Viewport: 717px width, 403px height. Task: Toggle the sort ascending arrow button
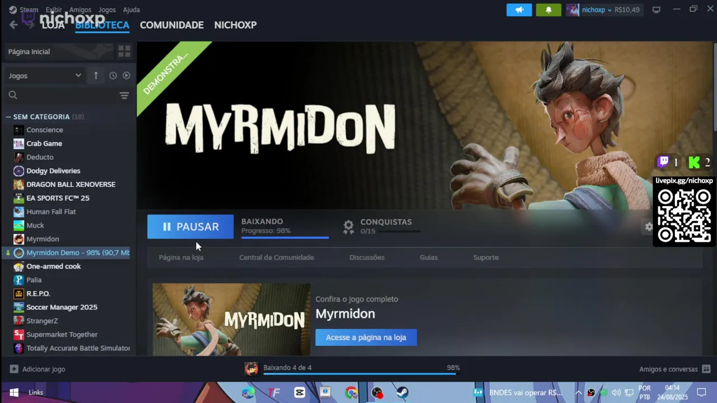(96, 76)
